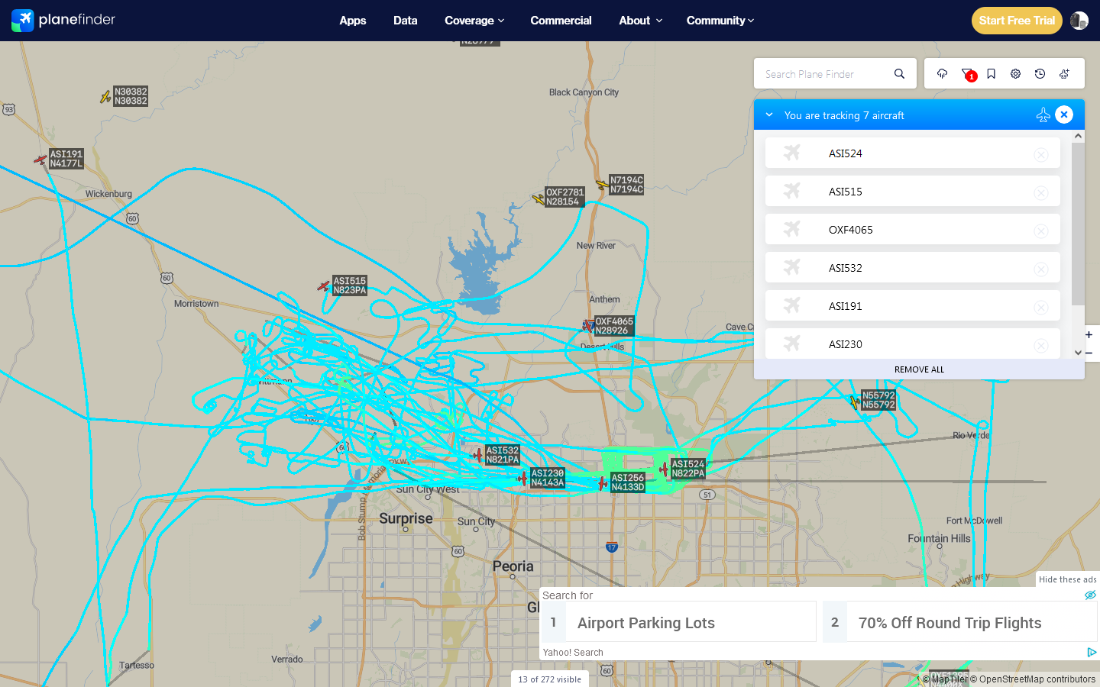Screen dimensions: 1100x687
Task: Open the Data menu item
Action: pyautogui.click(x=406, y=21)
